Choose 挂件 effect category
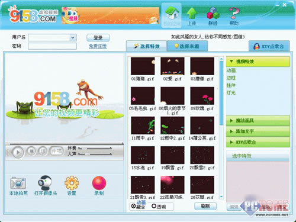 click(231, 85)
